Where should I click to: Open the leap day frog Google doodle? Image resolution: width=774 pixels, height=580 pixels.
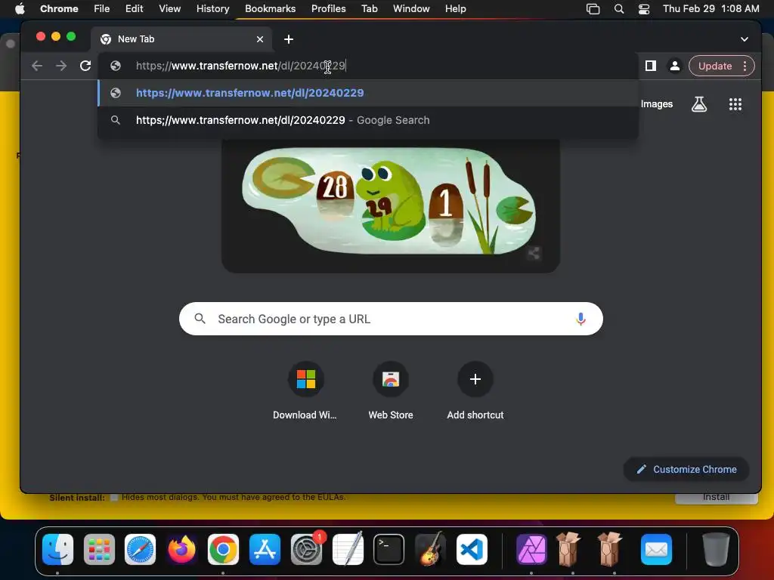point(389,201)
